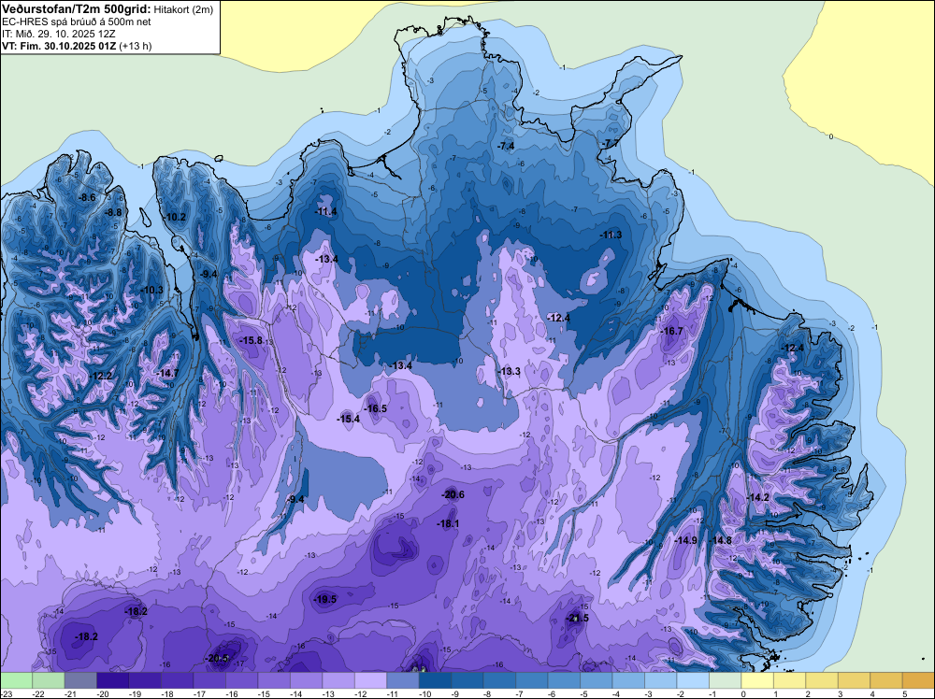This screenshot has height=699, width=935.
Task: Select the legend label 3
Action: pos(841,693)
